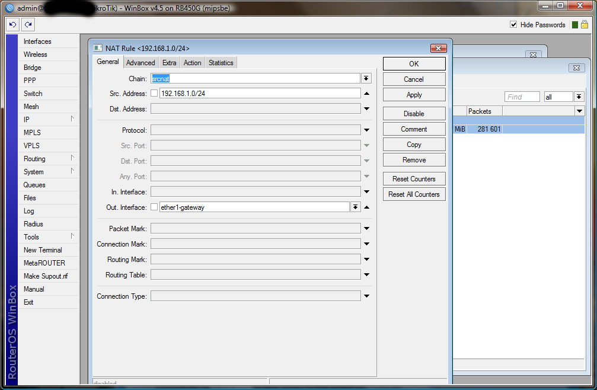Screen dimensions: 597x390
Task: Click the green status indicator icon
Action: (574, 25)
